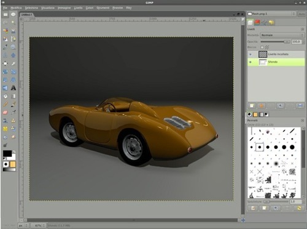Open the Pennelli panel configuration menu
307x229 pixels.
coord(303,121)
